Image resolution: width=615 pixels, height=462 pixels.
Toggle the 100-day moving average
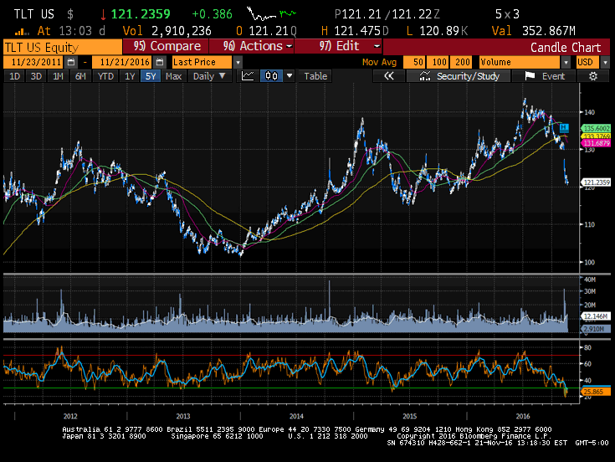[x=439, y=62]
